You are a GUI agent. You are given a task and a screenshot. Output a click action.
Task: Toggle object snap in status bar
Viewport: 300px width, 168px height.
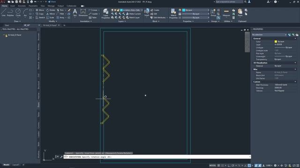[249, 166]
